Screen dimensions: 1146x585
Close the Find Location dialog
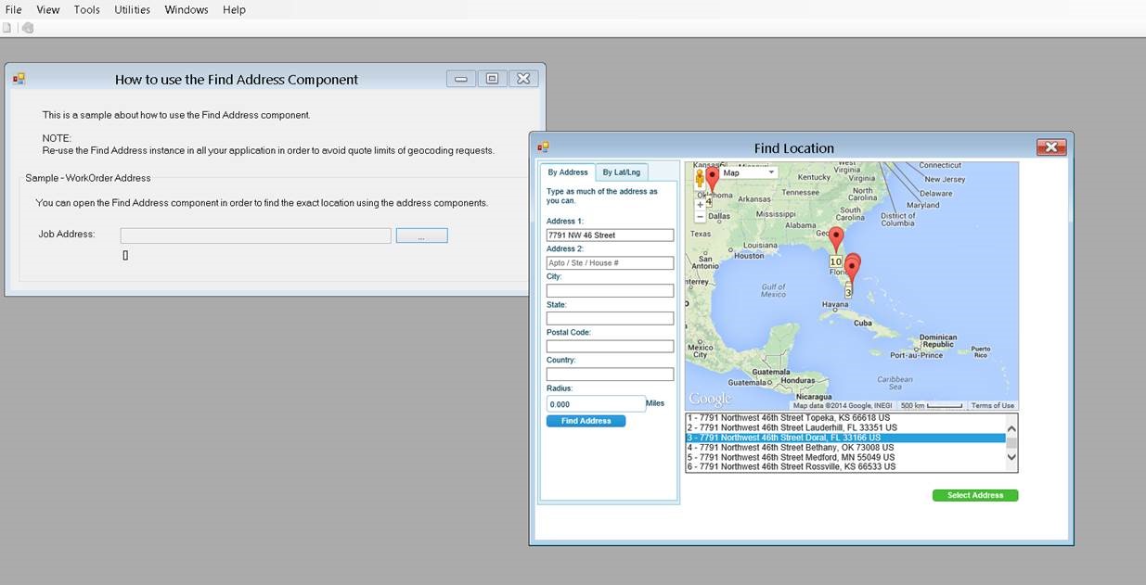(1051, 147)
